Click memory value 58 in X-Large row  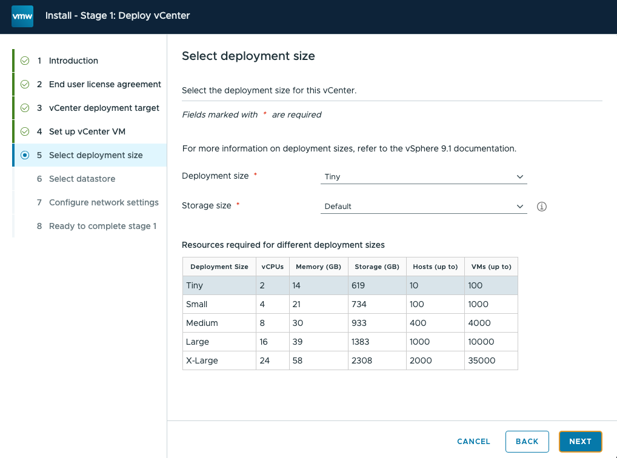pyautogui.click(x=298, y=360)
